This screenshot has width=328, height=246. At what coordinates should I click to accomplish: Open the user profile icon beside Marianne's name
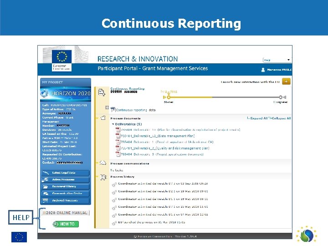[x=263, y=70]
